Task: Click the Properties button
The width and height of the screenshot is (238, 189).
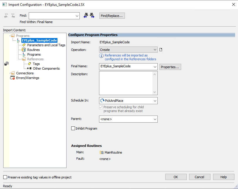Action: click(x=170, y=67)
